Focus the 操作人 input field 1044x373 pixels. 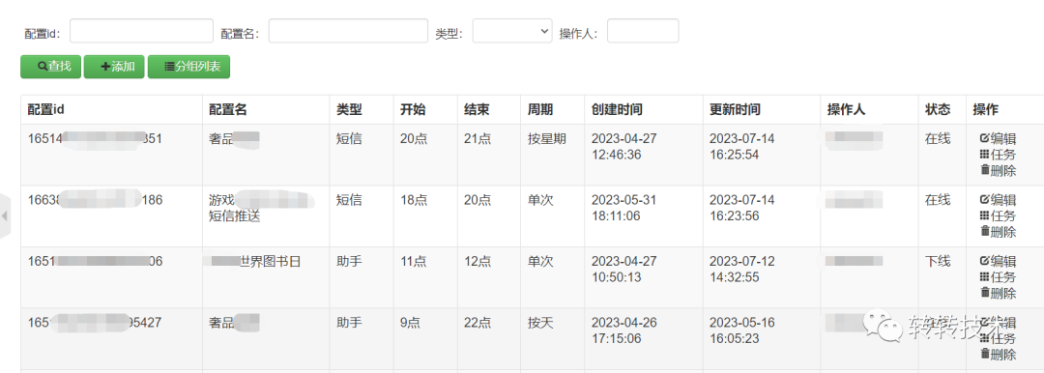pyautogui.click(x=643, y=31)
